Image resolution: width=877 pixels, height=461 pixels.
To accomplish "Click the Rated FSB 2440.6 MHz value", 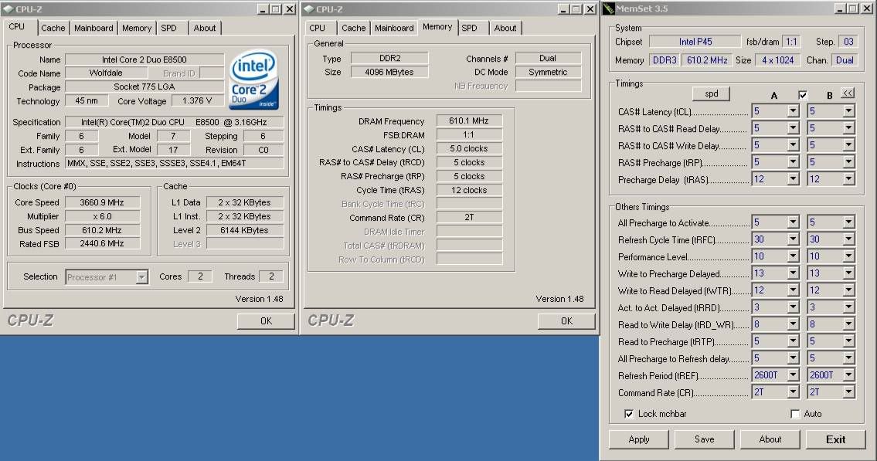I will coord(102,244).
